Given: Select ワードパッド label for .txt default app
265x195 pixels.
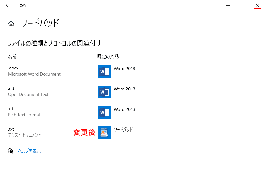Looking at the screenshot, I should point(123,130).
